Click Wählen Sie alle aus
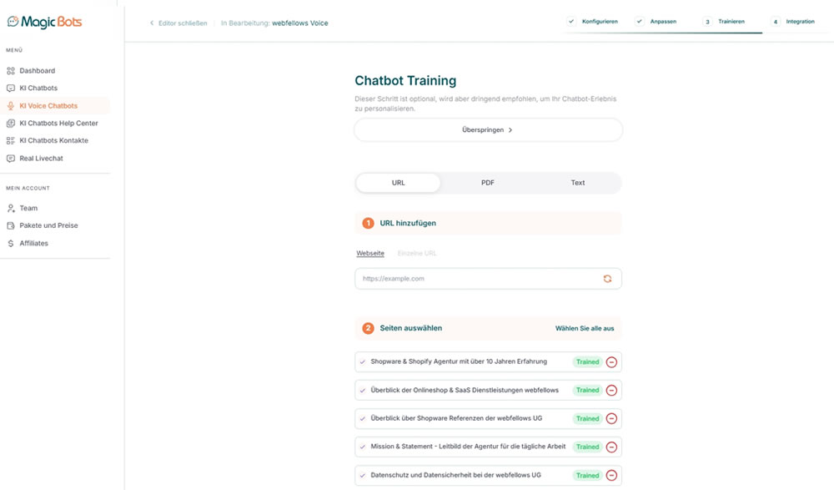Viewport: 834px width, 490px height. [x=585, y=329]
